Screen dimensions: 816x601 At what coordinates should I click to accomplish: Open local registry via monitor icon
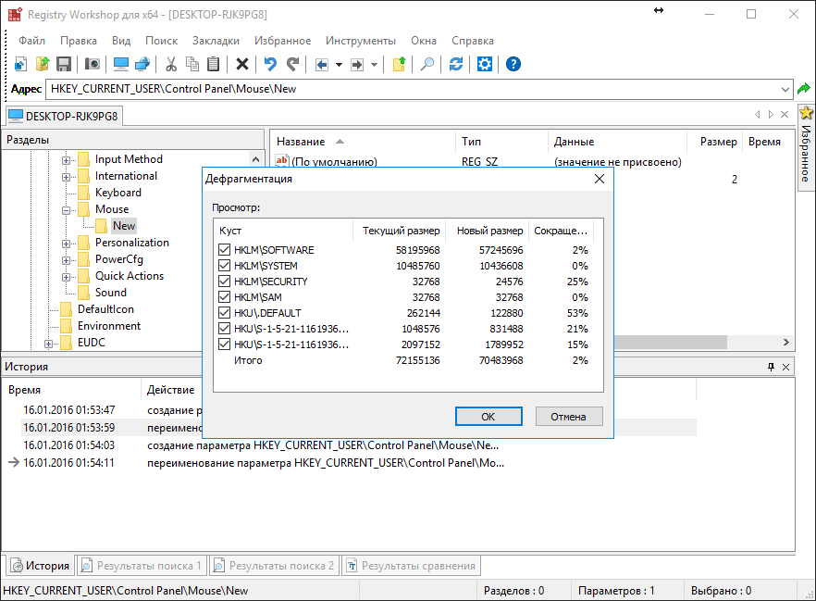120,64
